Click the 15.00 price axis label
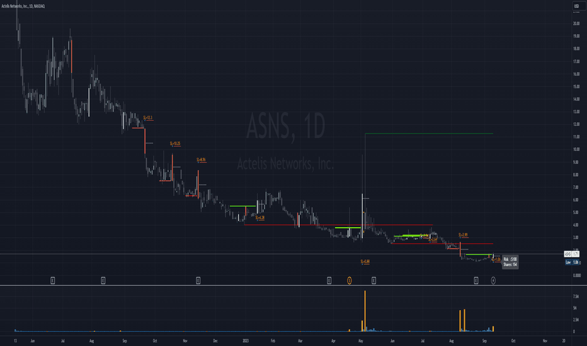 576,86
